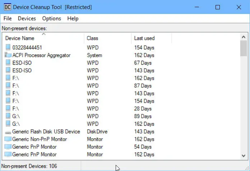Viewport: 250px width, 171px height.
Task: Click Non-present Devices: 106 status text
Action: tap(29, 166)
